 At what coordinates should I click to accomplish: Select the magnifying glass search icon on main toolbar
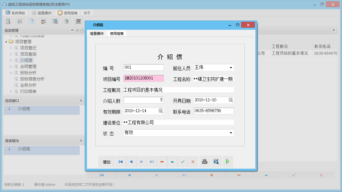pos(8,21)
